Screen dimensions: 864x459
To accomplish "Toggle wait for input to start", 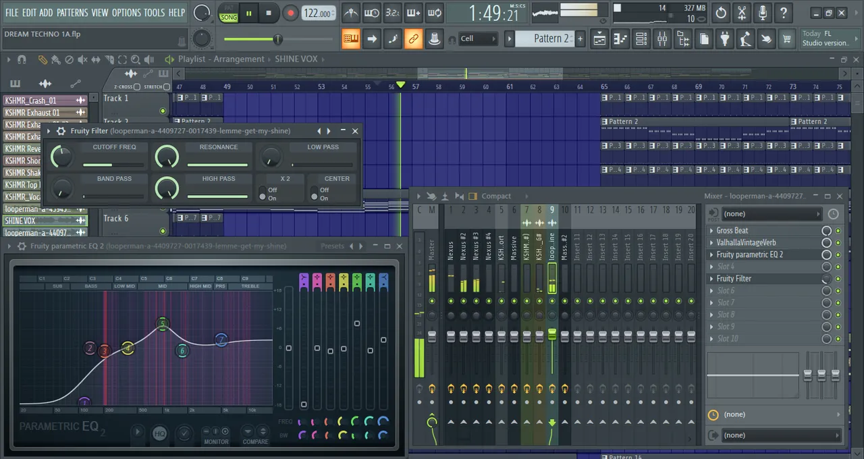I will tap(371, 13).
